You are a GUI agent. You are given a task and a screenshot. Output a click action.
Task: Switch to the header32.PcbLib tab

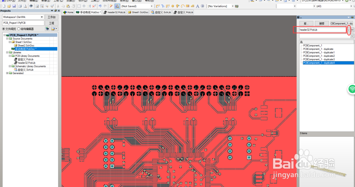point(114,12)
